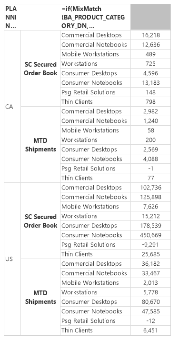
Task: Select the 6,451 Thin Clients value
Action: [150, 330]
